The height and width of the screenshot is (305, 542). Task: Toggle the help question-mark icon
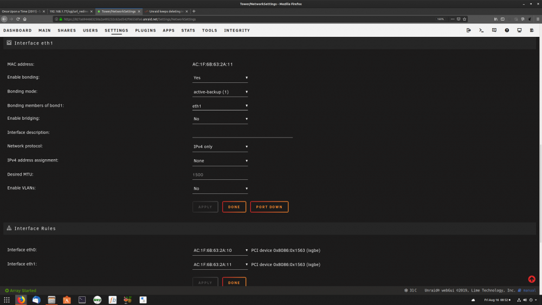click(507, 30)
